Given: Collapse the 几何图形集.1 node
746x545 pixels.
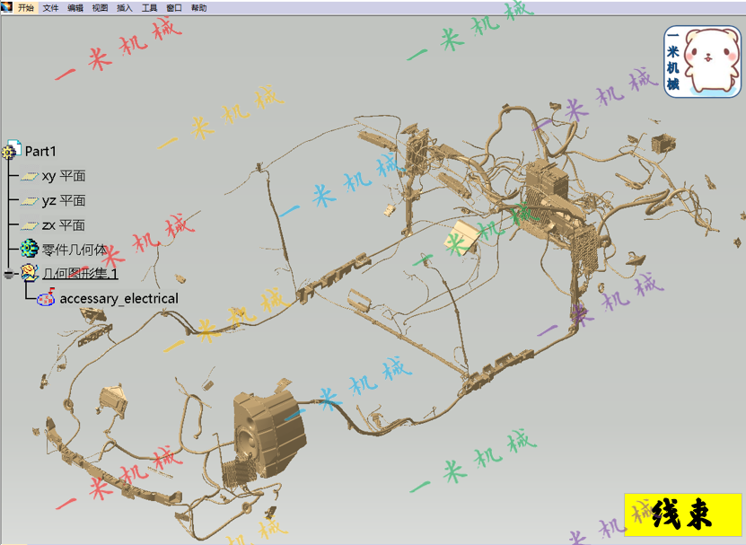Looking at the screenshot, I should tap(9, 274).
